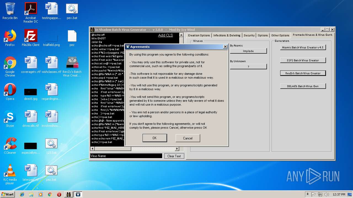This screenshot has width=353, height=198.
Task: Cancel the Agreements dialog
Action: pyautogui.click(x=188, y=138)
